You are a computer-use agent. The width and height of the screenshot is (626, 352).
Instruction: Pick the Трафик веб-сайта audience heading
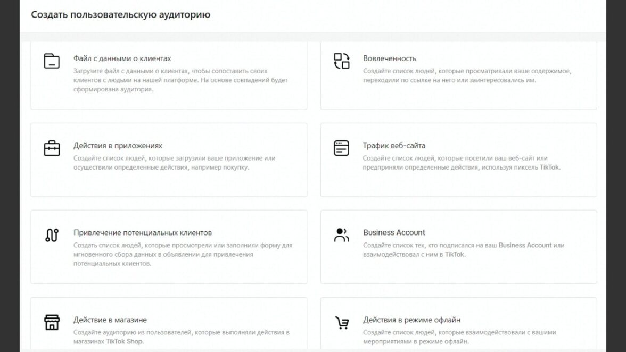point(394,146)
